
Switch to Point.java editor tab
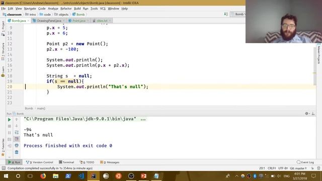[x=78, y=21]
